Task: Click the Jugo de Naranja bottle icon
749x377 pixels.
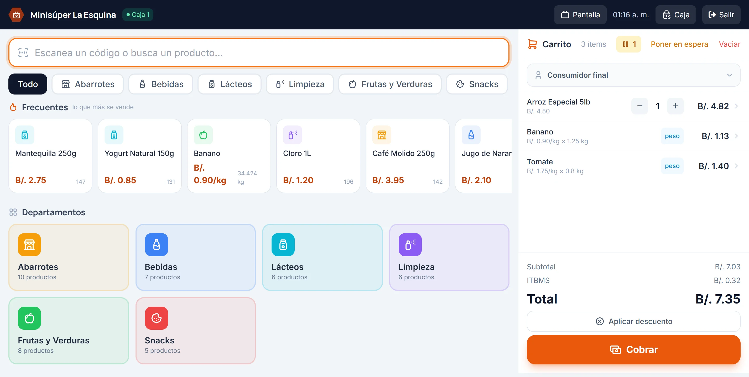Action: pyautogui.click(x=471, y=135)
